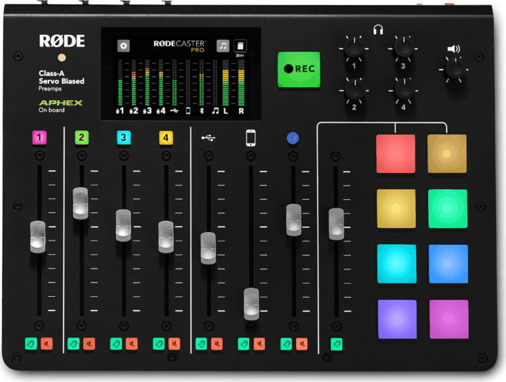This screenshot has width=506, height=382.
Task: Toggle solo on USB channel
Action: [201, 344]
